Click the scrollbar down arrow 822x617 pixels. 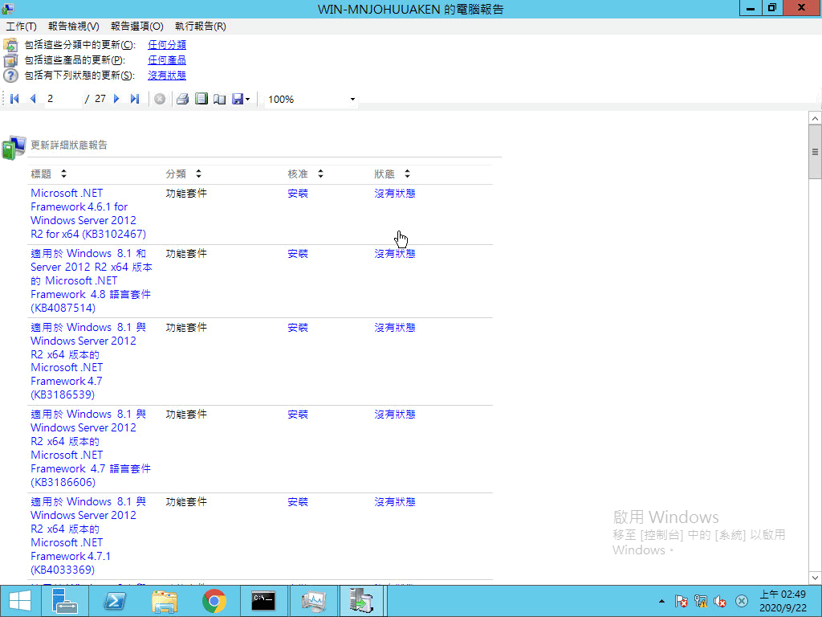[x=815, y=578]
